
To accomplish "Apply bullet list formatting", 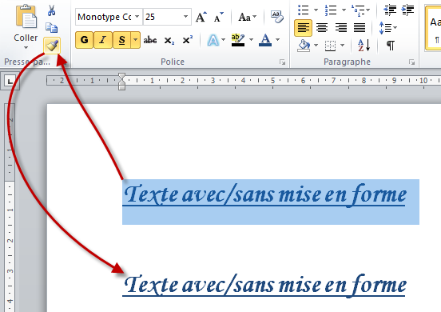I will tap(304, 10).
